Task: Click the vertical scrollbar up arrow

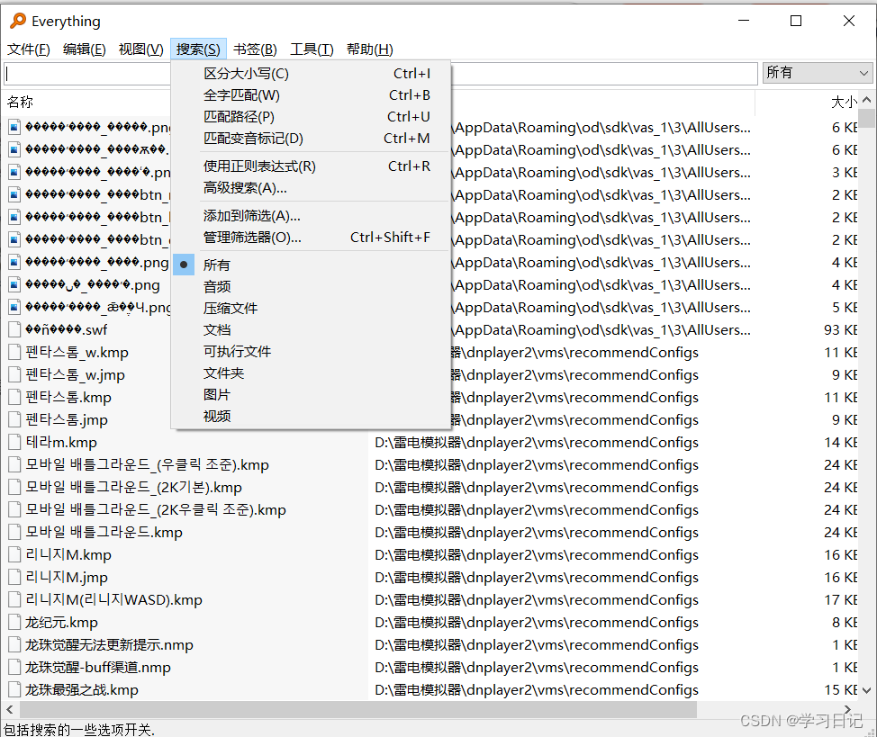Action: point(866,100)
